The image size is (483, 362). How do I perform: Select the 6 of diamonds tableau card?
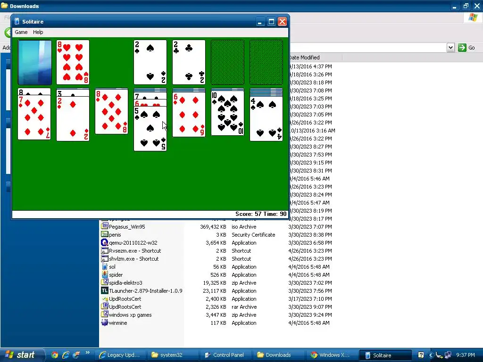point(189,115)
